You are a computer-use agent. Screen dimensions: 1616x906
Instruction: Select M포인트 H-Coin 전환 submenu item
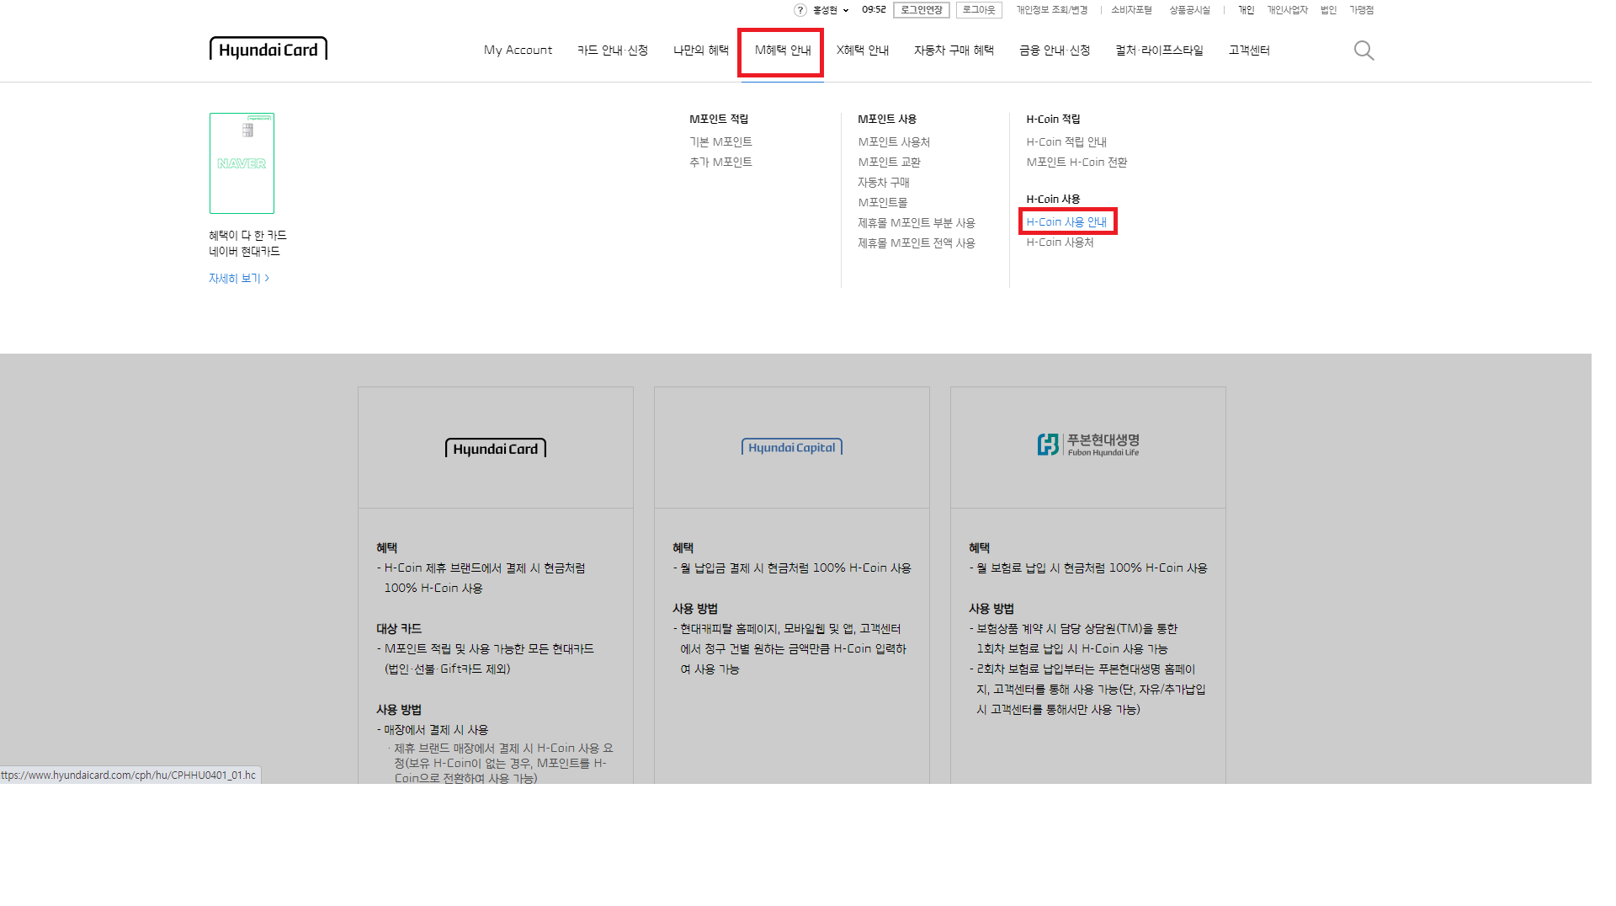point(1076,163)
